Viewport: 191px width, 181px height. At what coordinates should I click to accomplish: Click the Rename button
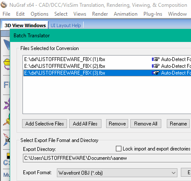tap(178, 124)
